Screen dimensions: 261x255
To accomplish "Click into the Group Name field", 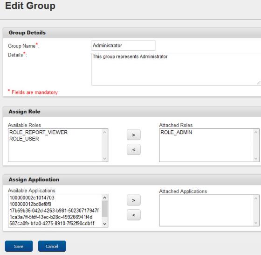I will pyautogui.click(x=124, y=45).
